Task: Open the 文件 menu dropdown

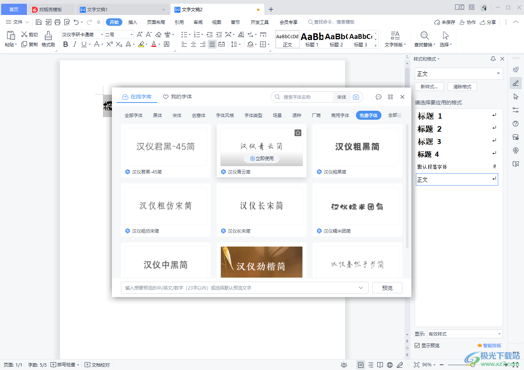Action: pos(17,22)
